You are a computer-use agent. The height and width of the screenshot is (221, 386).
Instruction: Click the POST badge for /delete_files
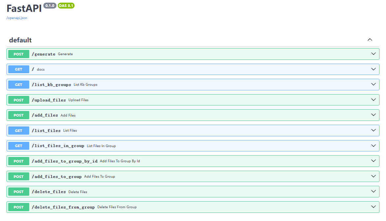19,192
